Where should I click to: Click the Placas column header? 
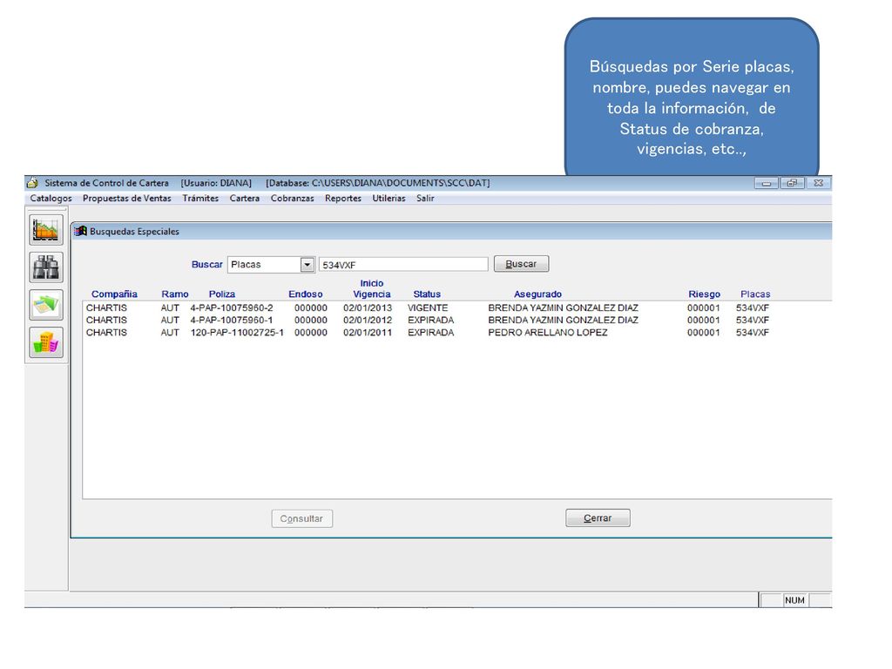755,294
